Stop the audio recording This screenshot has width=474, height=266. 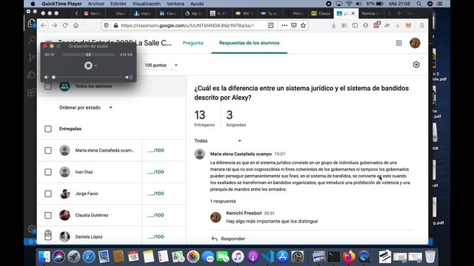[x=88, y=66]
